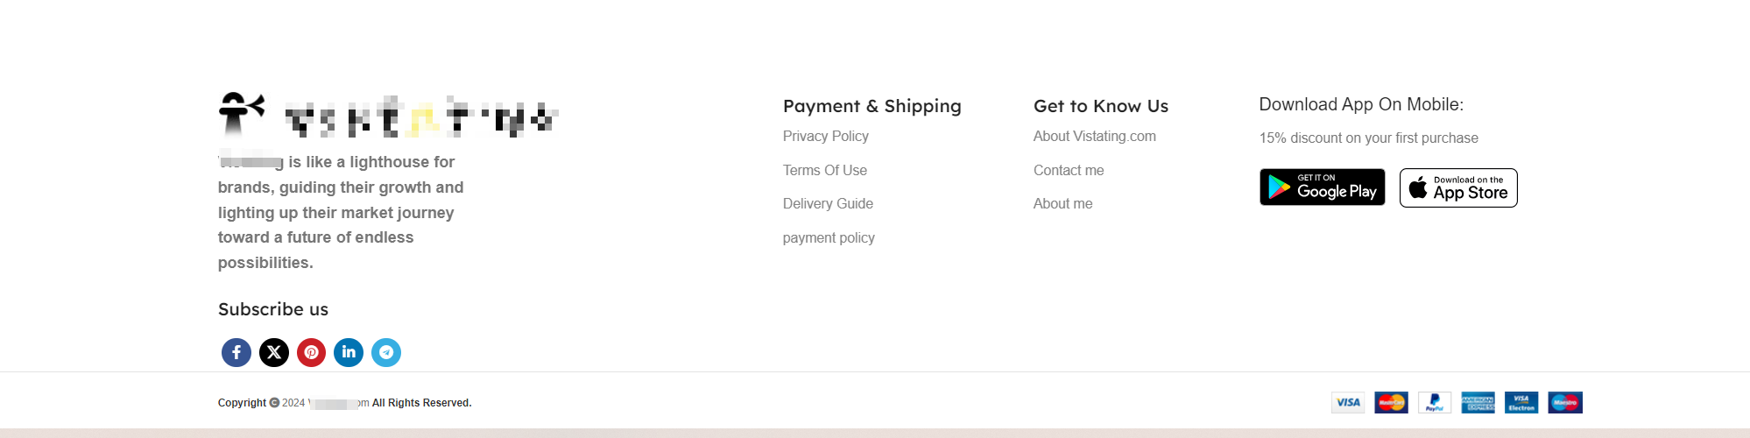
Task: Go to Terms Of Use page
Action: point(824,171)
